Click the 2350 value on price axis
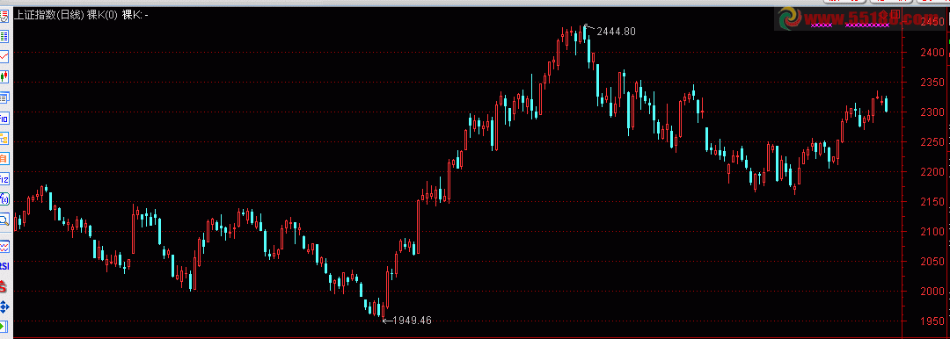 (932, 83)
